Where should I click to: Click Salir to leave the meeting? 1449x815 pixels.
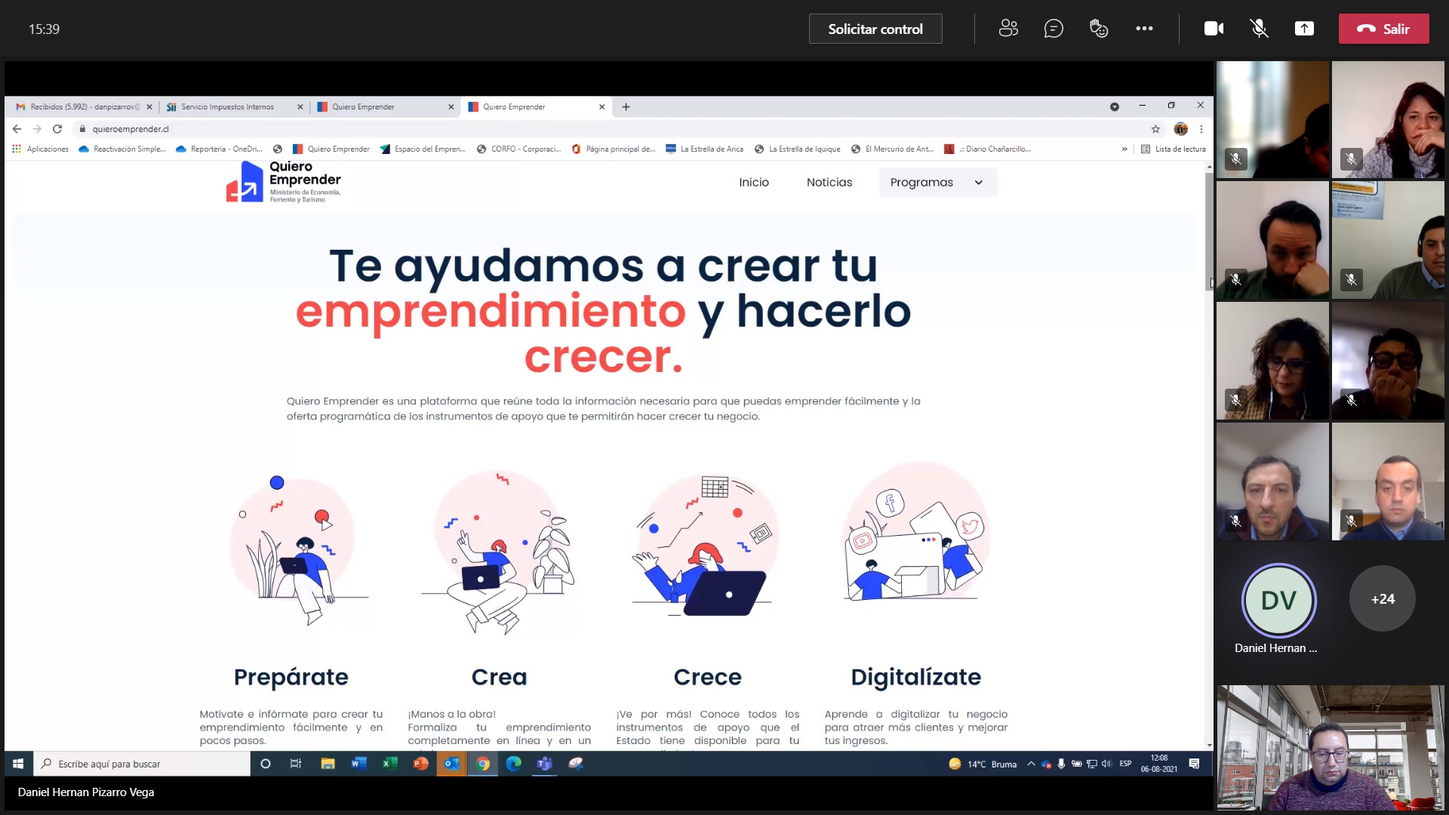1383,29
